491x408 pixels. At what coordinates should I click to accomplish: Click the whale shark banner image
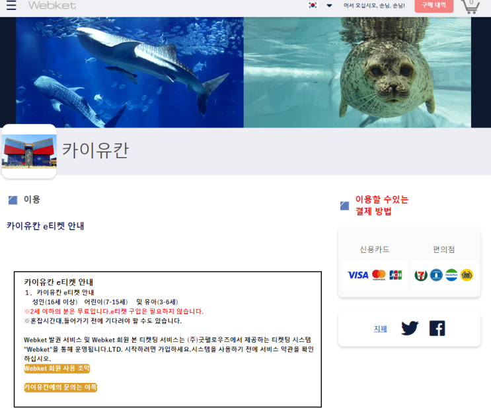[130, 72]
